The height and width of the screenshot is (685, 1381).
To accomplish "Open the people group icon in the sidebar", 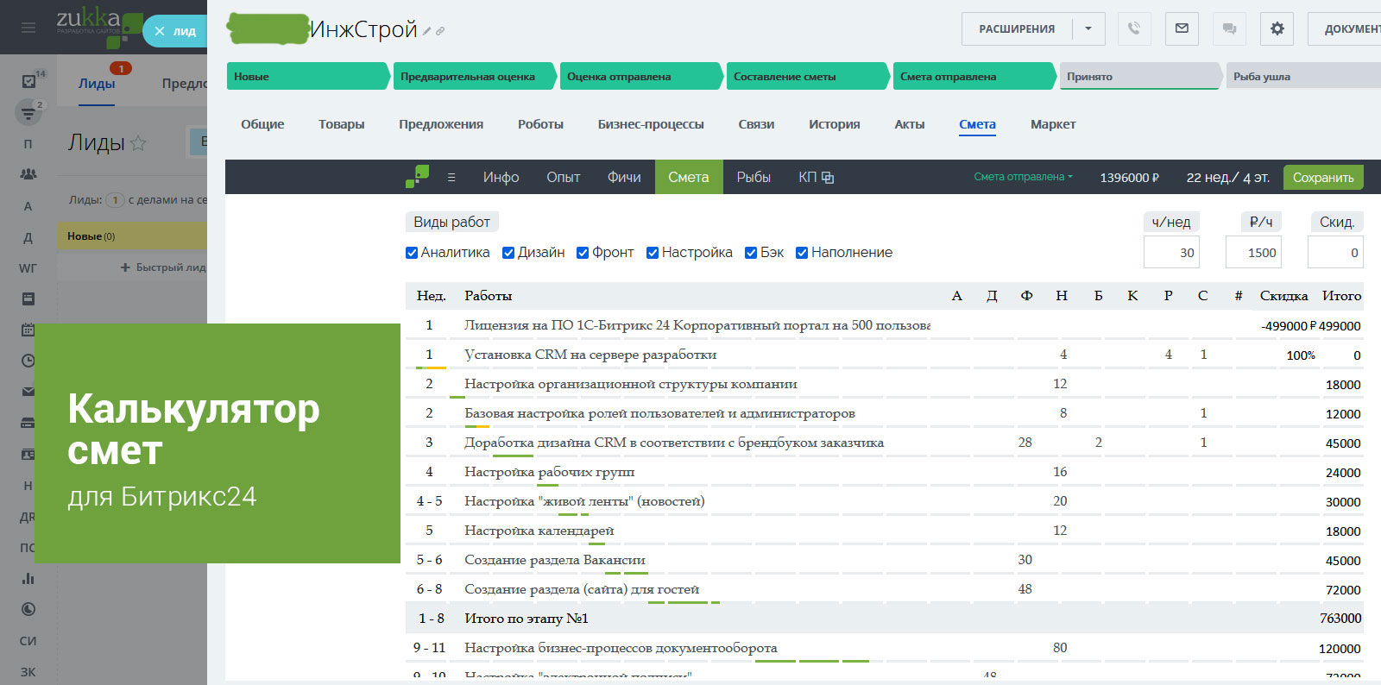I will [x=28, y=173].
